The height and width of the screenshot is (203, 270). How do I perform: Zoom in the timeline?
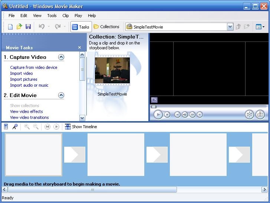click(x=27, y=127)
